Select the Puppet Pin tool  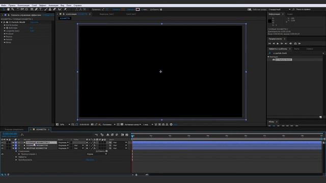click(x=65, y=9)
